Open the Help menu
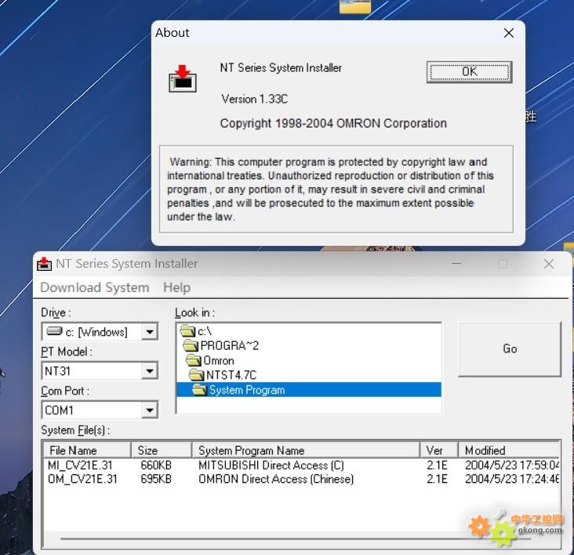 pos(176,287)
